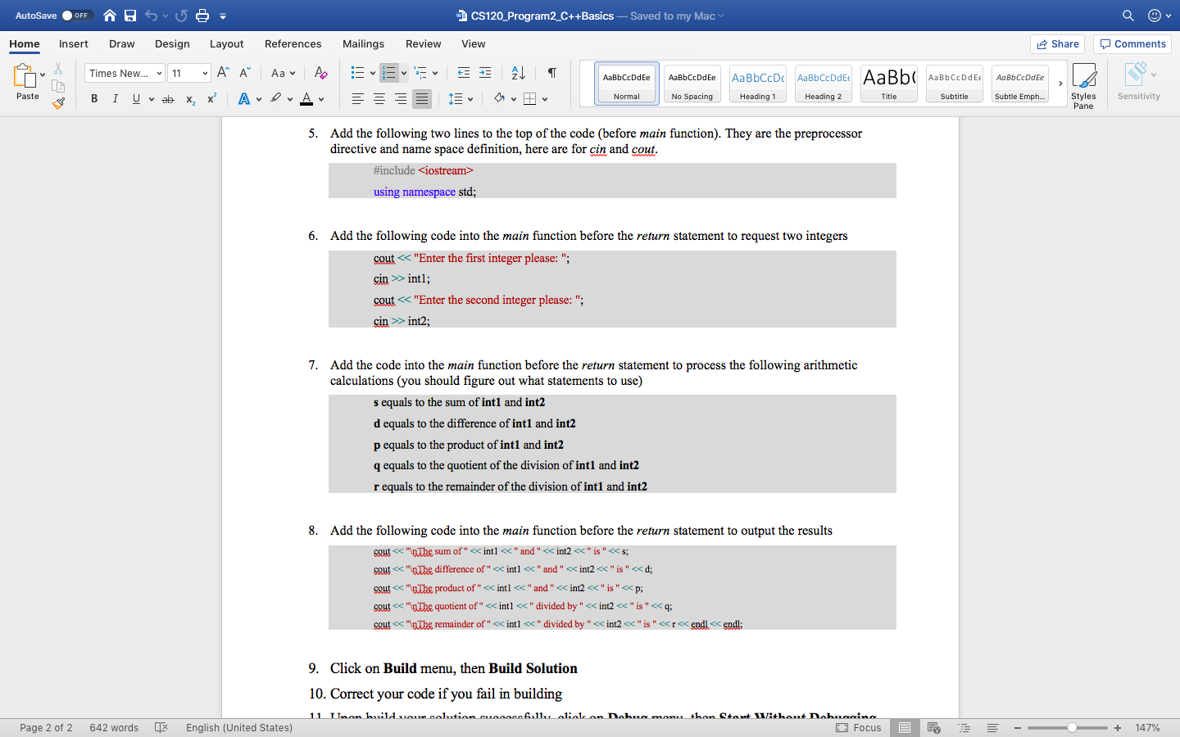Open the References tab
Screen dimensions: 1180x737
[x=293, y=44]
